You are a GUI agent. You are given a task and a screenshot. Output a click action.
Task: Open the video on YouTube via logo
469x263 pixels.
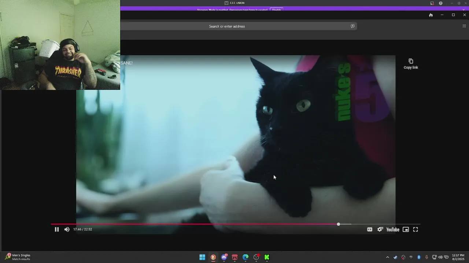click(393, 229)
